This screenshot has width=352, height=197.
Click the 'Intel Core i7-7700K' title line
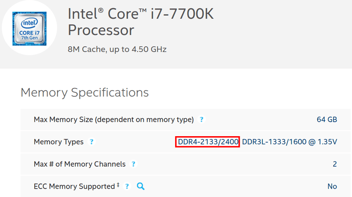coord(141,14)
